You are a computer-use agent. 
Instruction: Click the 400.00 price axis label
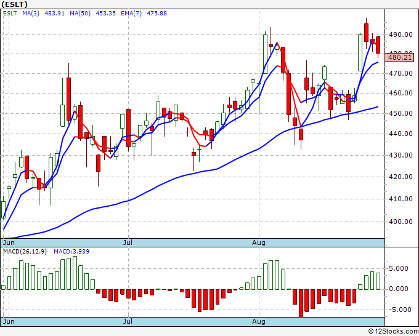(401, 222)
